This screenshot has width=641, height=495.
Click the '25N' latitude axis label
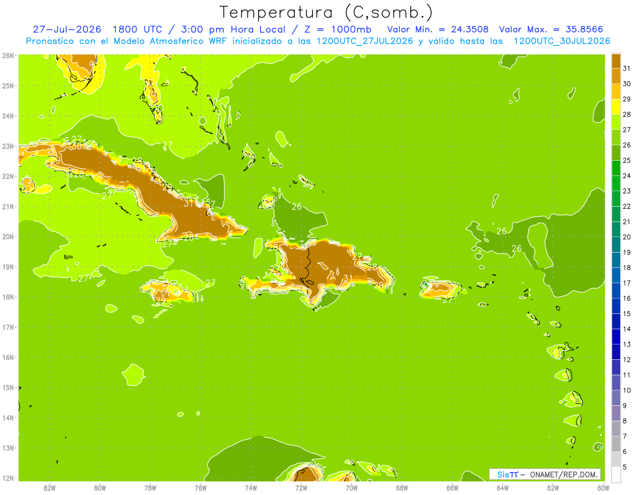[7, 85]
